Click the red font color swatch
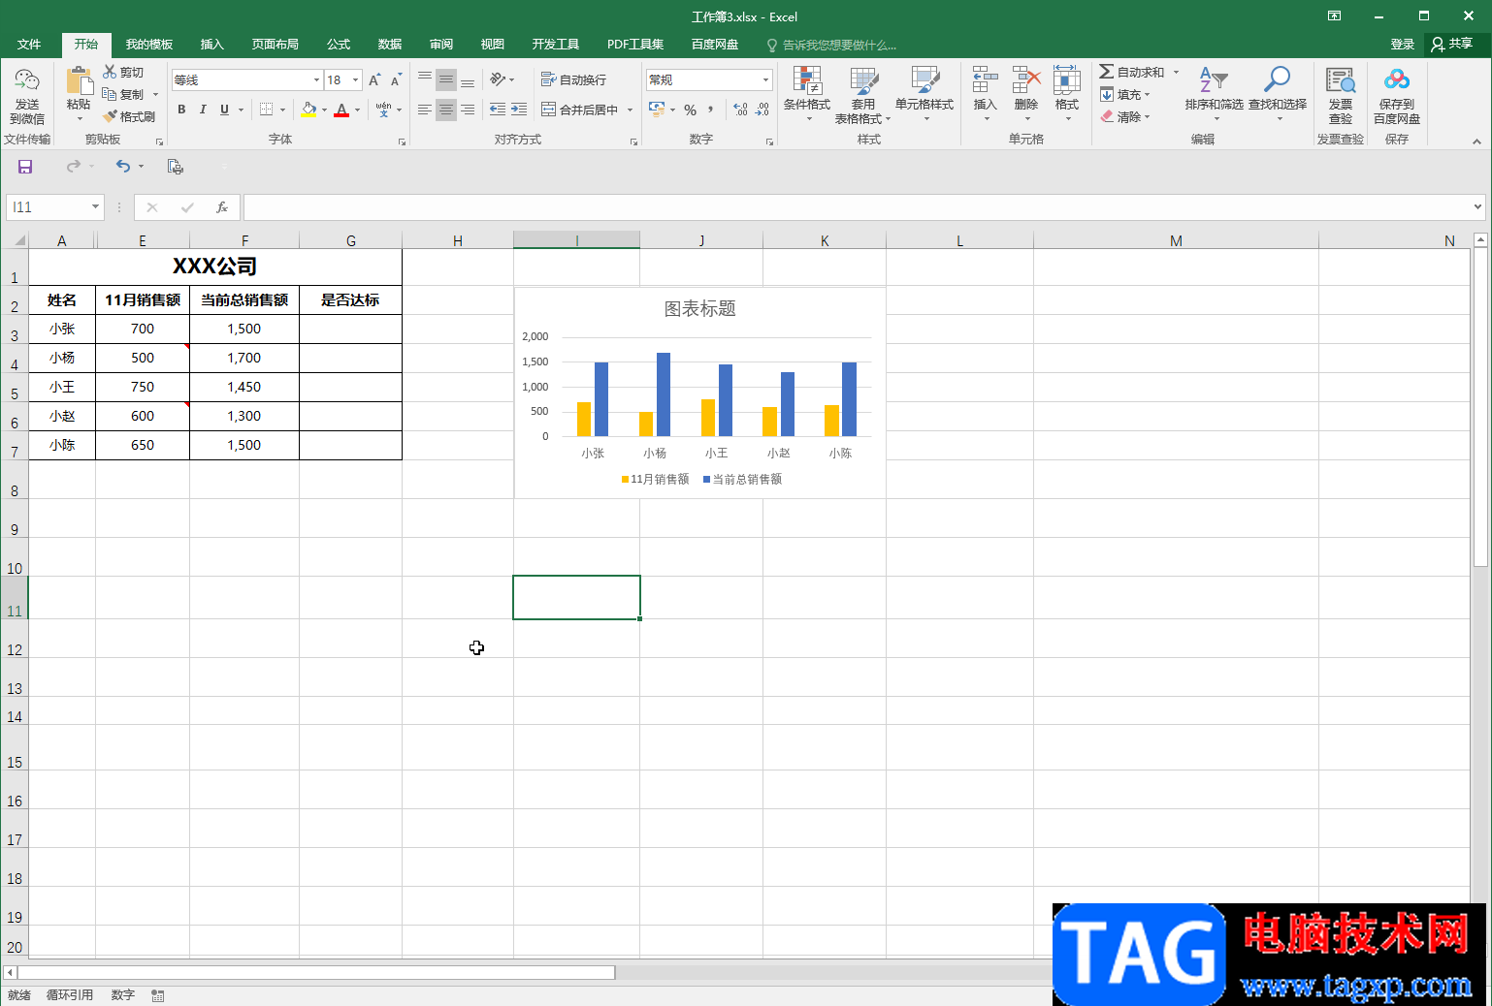 pos(341,110)
